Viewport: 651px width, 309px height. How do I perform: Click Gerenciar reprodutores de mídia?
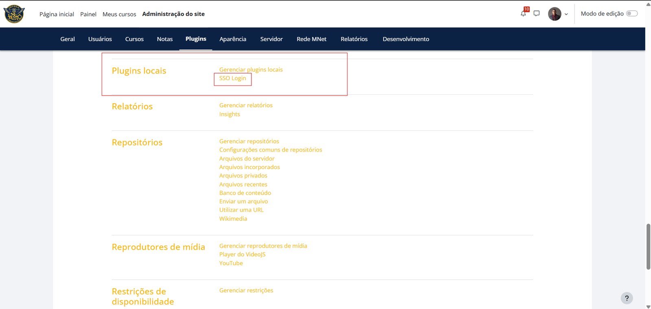pyautogui.click(x=263, y=246)
